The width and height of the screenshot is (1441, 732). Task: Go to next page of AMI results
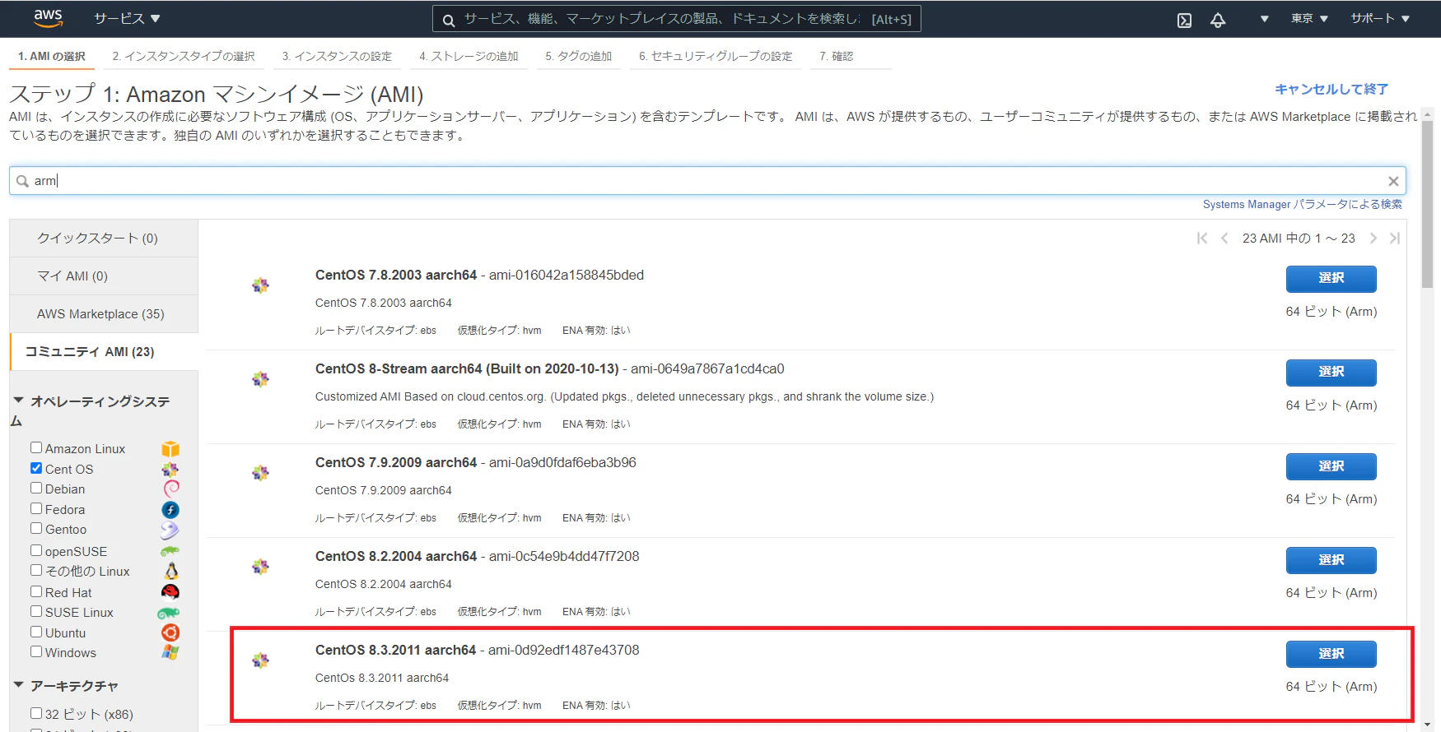tap(1373, 239)
